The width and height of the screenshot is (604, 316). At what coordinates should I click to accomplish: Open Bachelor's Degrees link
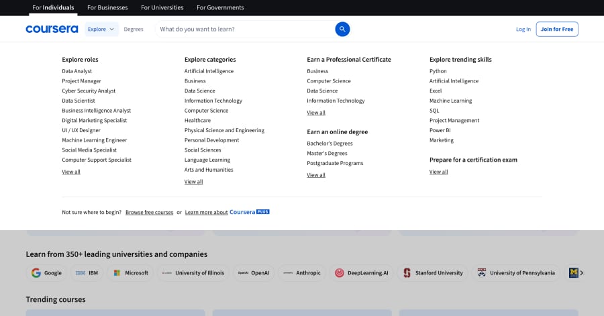(330, 144)
